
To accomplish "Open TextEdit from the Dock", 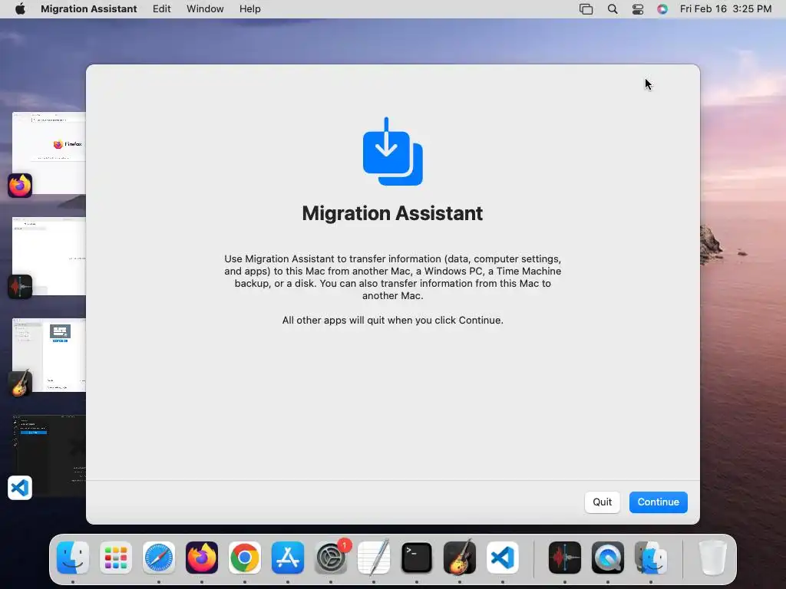I will [374, 558].
